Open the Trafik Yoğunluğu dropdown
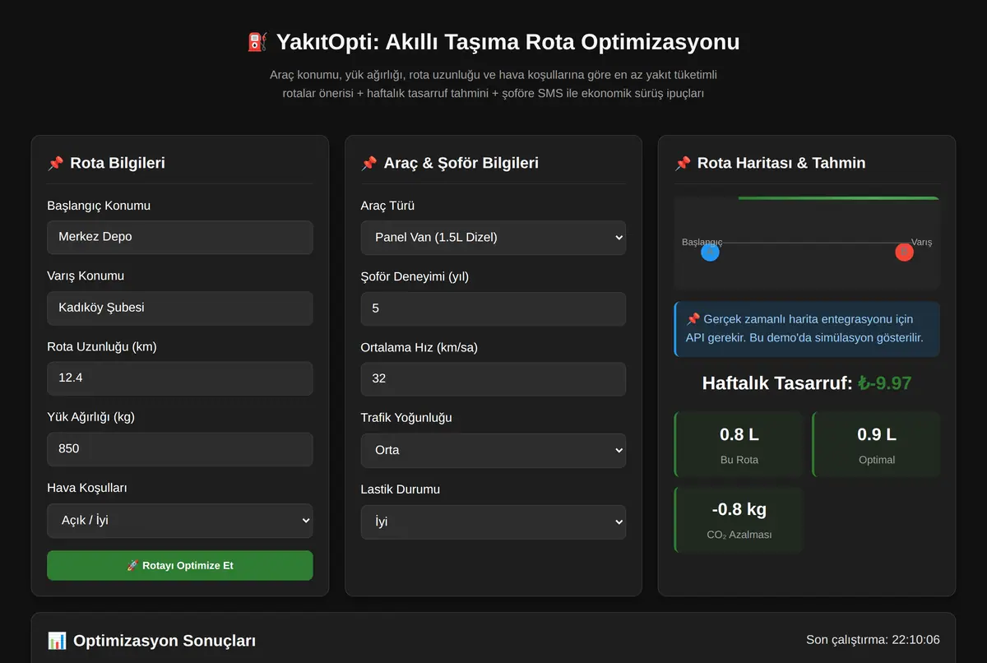The height and width of the screenshot is (663, 987). [x=493, y=451]
